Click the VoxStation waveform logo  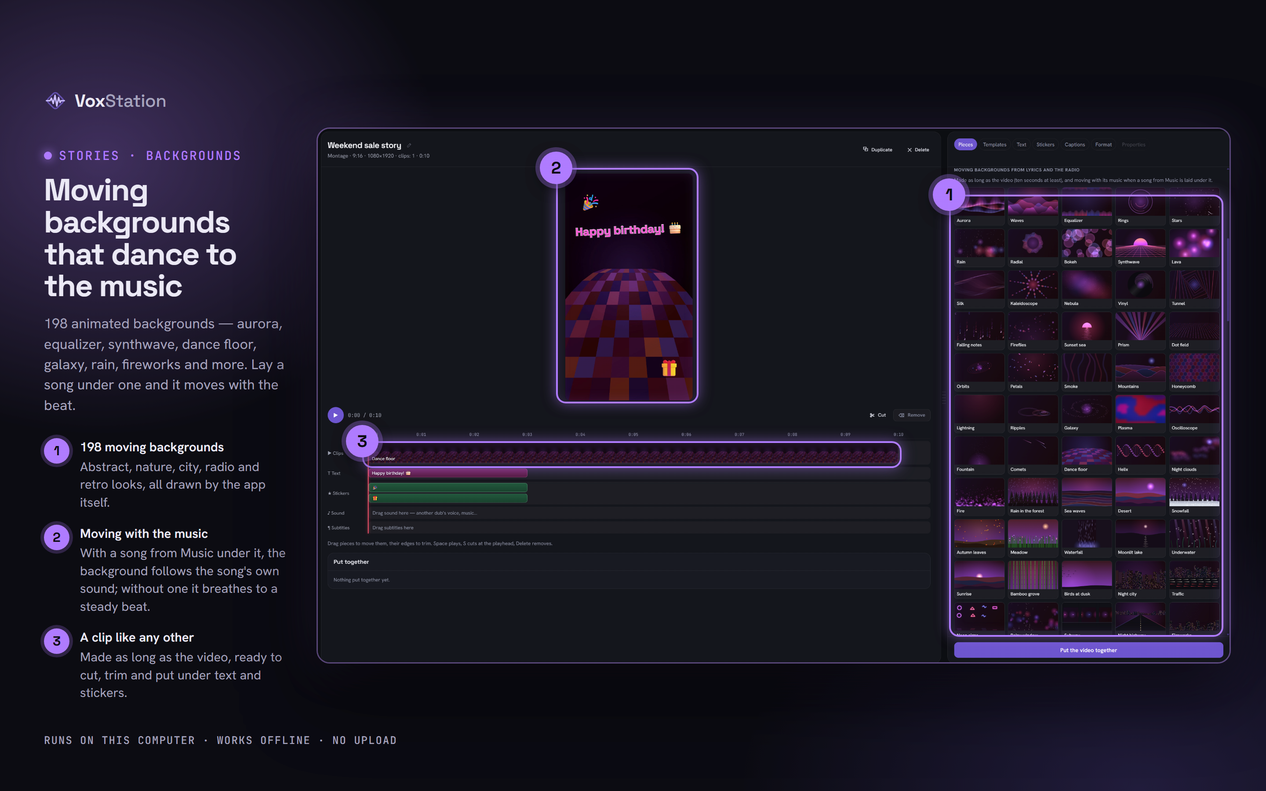coord(55,101)
